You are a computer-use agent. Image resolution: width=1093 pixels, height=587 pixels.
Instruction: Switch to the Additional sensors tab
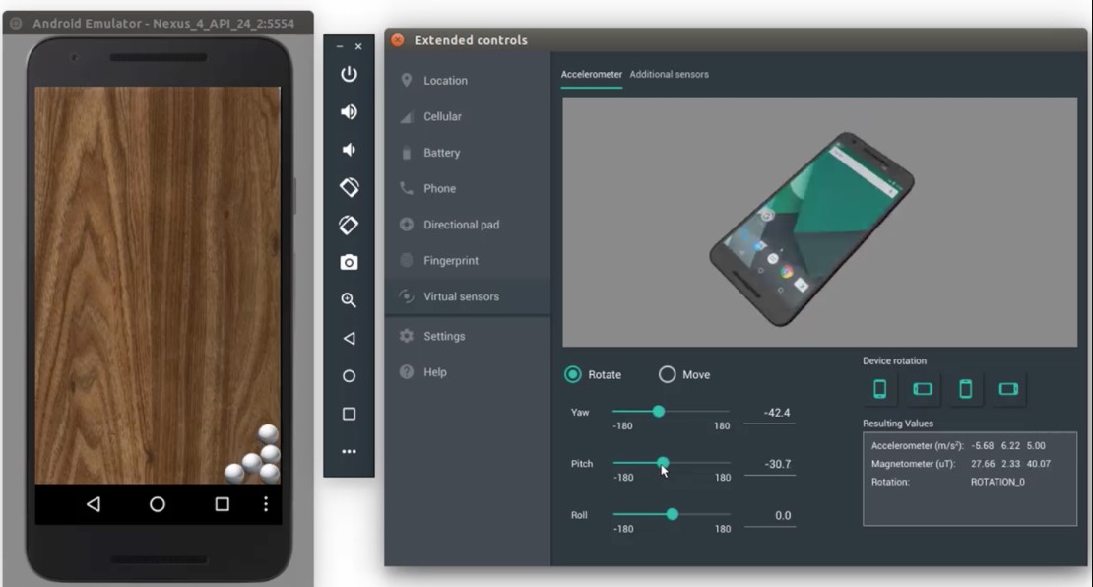point(670,75)
